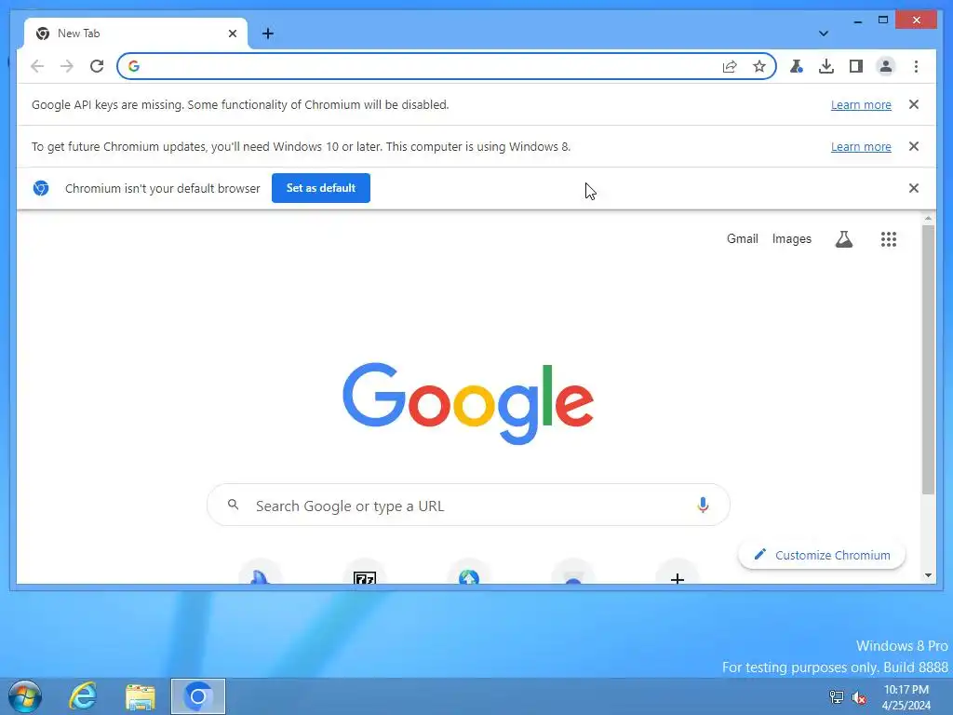953x715 pixels.
Task: Click the Google logo
Action: (x=468, y=403)
